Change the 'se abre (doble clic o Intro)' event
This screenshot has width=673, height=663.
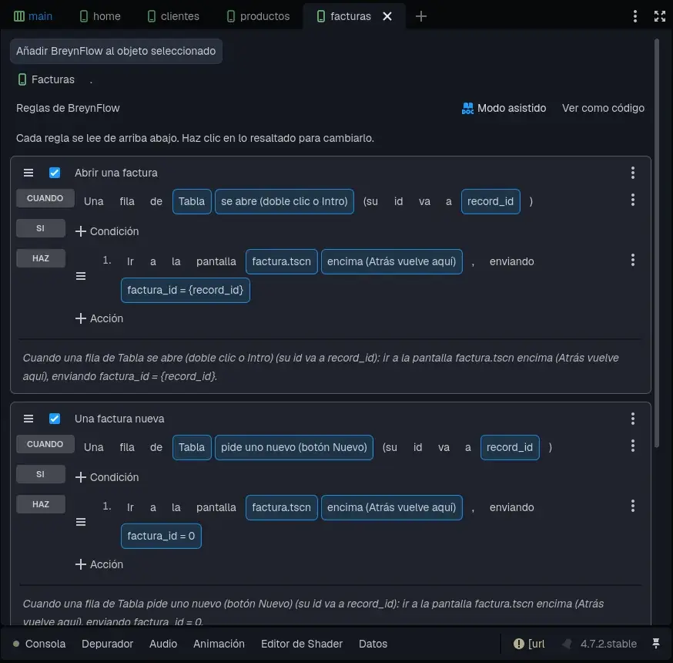[x=285, y=201]
